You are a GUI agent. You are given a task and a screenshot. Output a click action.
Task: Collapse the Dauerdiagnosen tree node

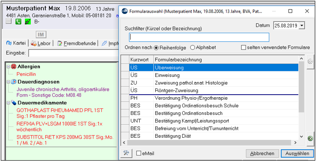point(8,82)
